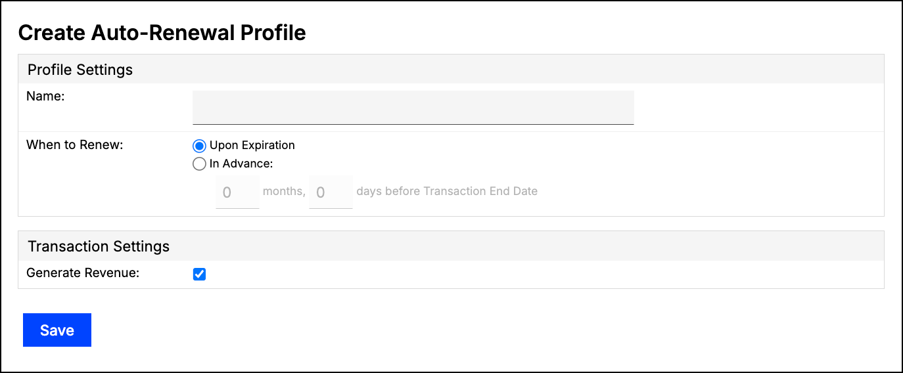Click the Transaction Settings section header
The width and height of the screenshot is (903, 373).
(451, 246)
